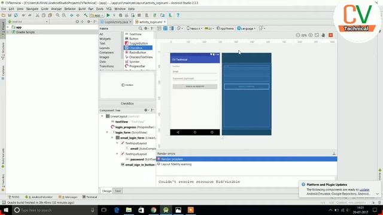The width and height of the screenshot is (383, 215).
Task: Open the Terminal tool window
Action: [90, 197]
